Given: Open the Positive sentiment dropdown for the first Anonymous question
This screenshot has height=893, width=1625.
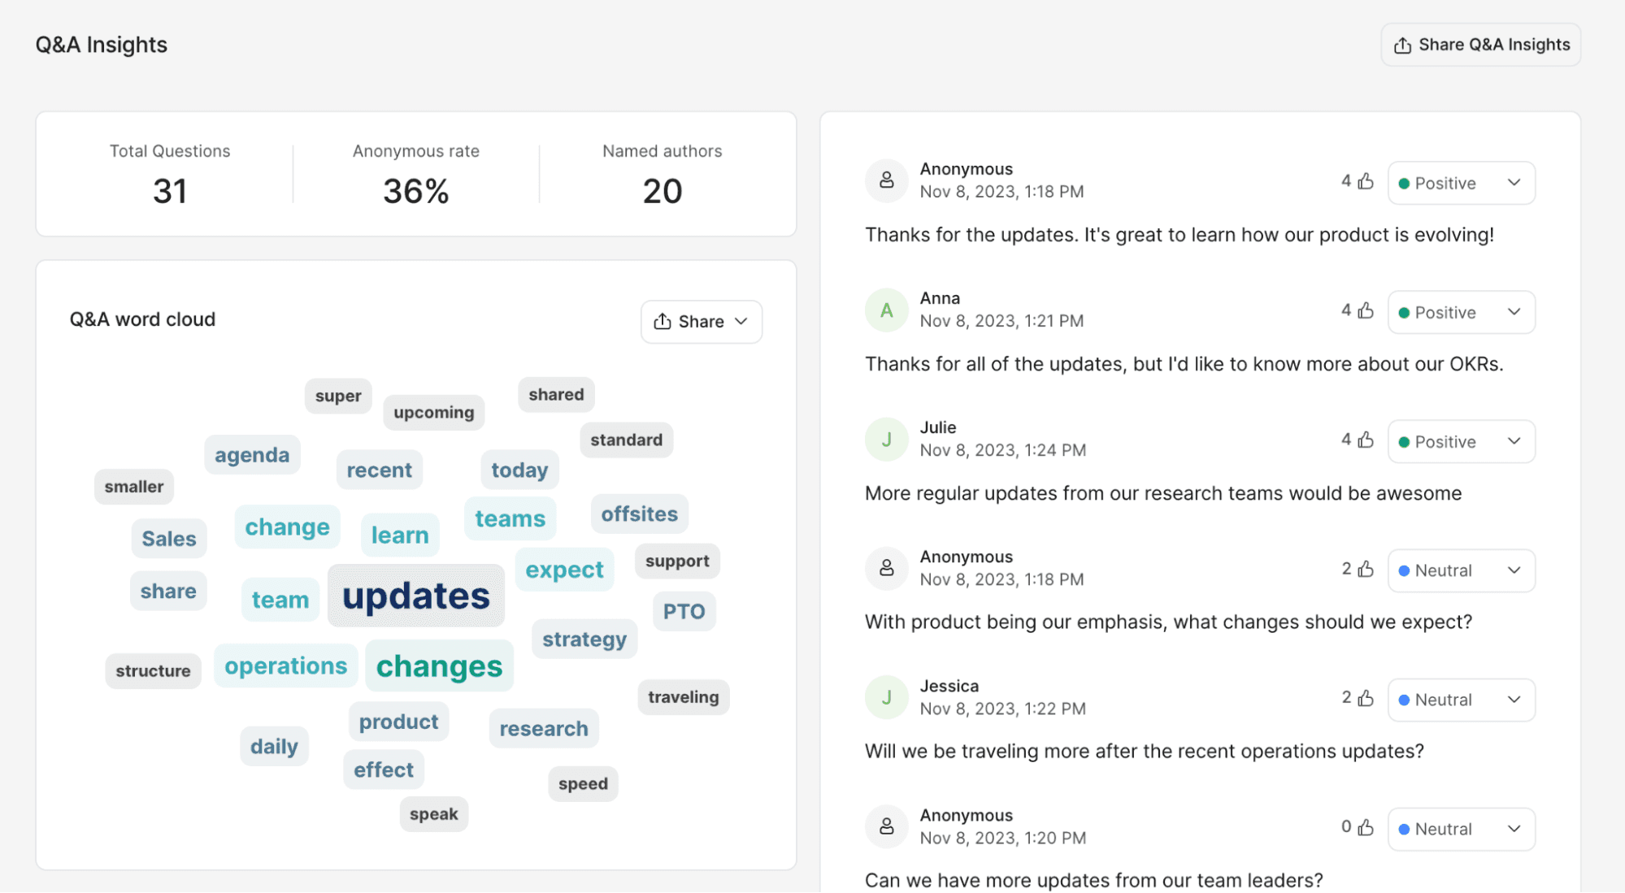Looking at the screenshot, I should click(1461, 183).
